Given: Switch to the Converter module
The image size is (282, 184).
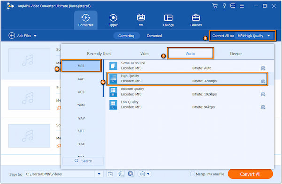Looking at the screenshot, I should (x=86, y=20).
